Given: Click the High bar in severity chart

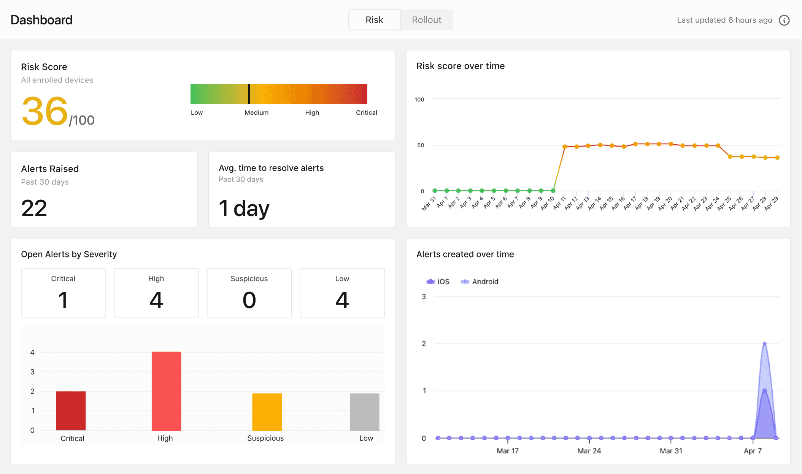Looking at the screenshot, I should [166, 391].
